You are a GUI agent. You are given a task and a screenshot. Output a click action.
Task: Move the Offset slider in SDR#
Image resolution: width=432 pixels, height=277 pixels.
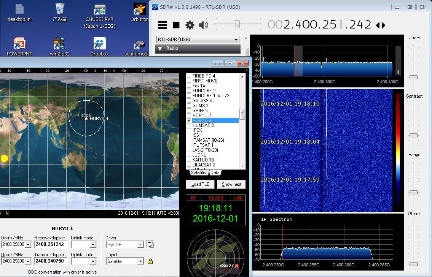[x=413, y=264]
